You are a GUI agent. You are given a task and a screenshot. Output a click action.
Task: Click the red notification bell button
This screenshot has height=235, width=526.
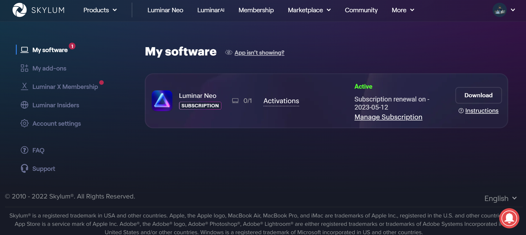point(509,218)
